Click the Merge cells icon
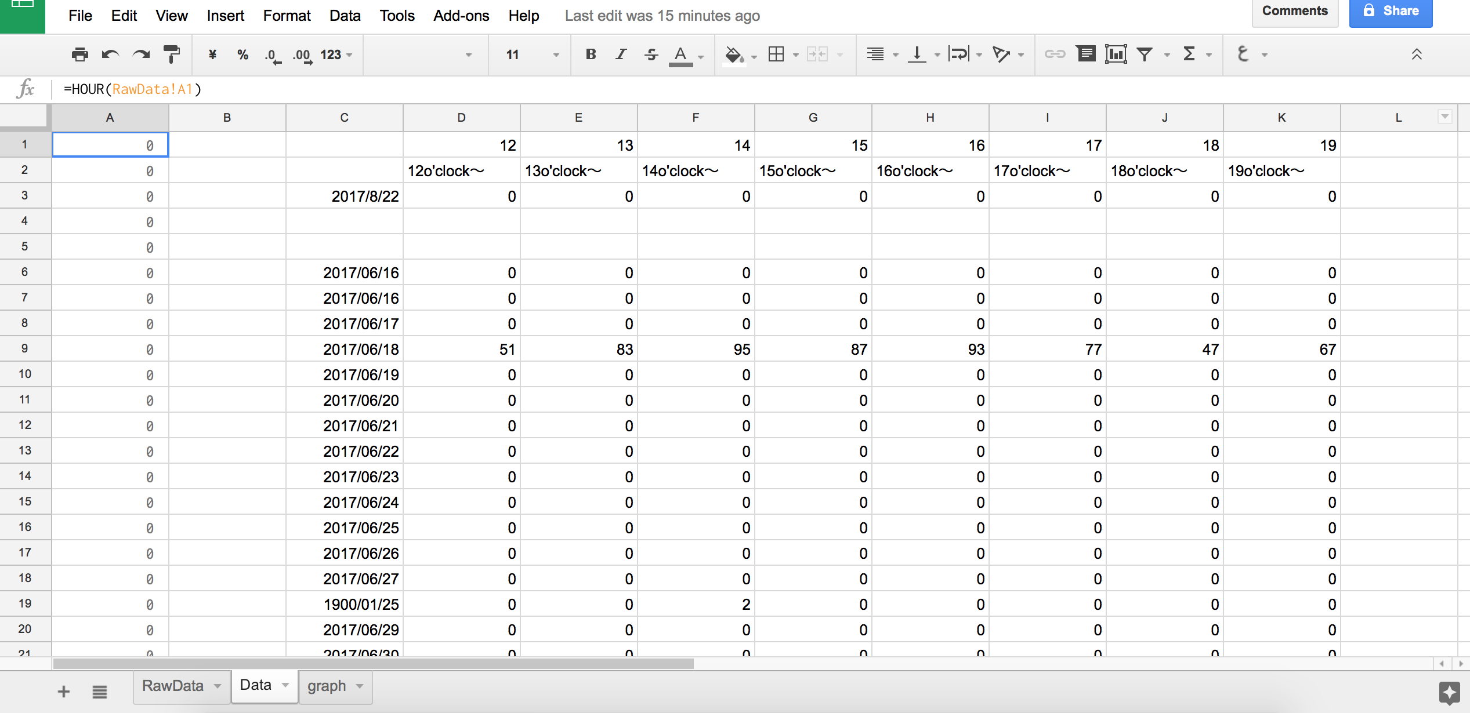The image size is (1470, 713). [817, 54]
